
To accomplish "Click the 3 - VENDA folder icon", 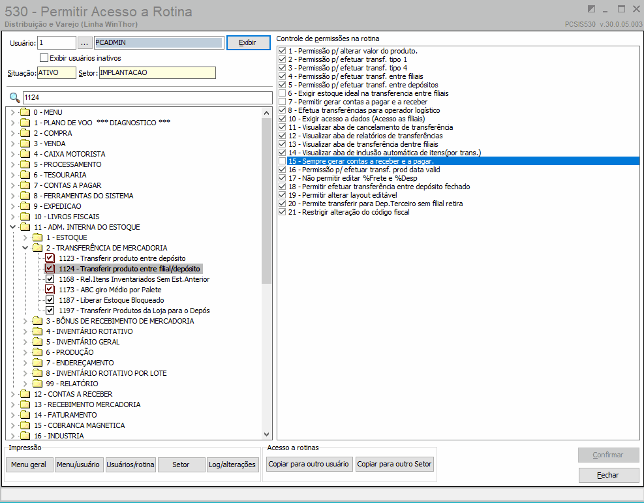I will pyautogui.click(x=25, y=144).
